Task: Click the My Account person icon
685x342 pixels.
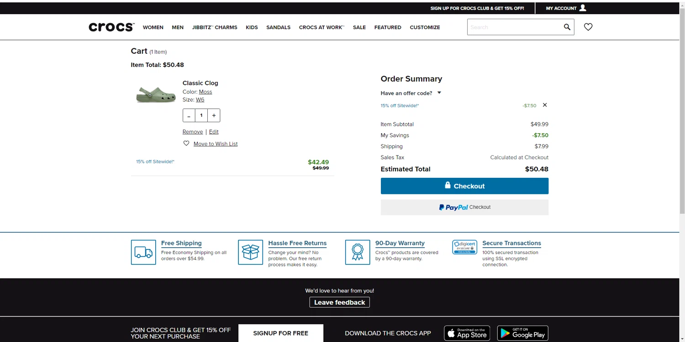Action: click(x=583, y=8)
